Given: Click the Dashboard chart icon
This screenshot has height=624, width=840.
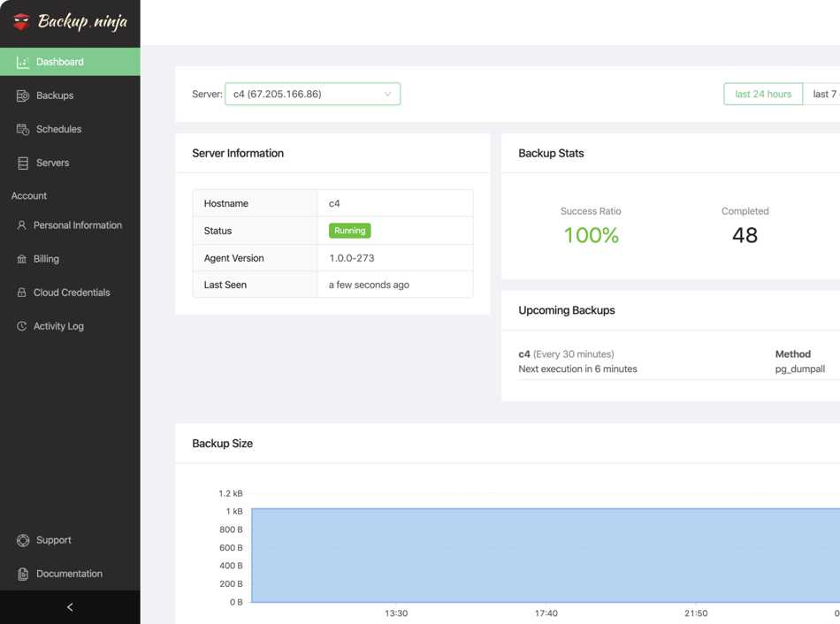Looking at the screenshot, I should pos(23,62).
